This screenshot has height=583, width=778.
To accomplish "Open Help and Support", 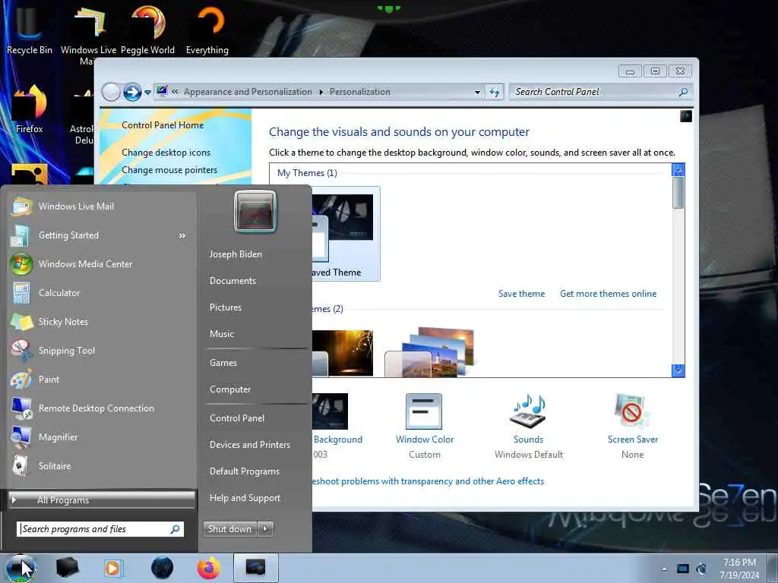I will [x=245, y=498].
